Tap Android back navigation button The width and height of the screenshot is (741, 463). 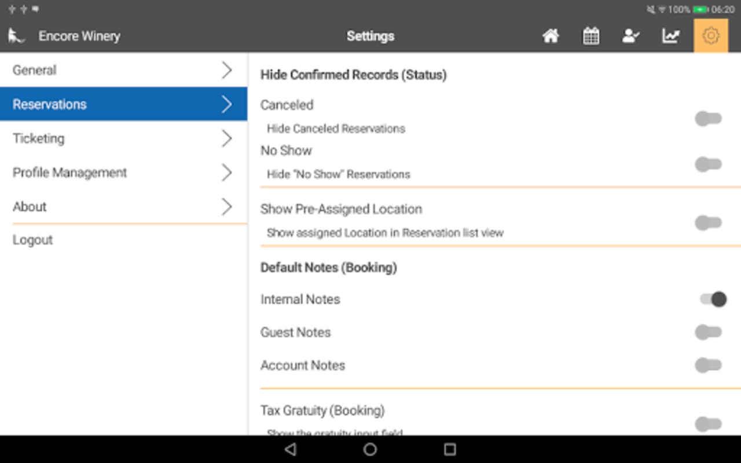point(291,449)
